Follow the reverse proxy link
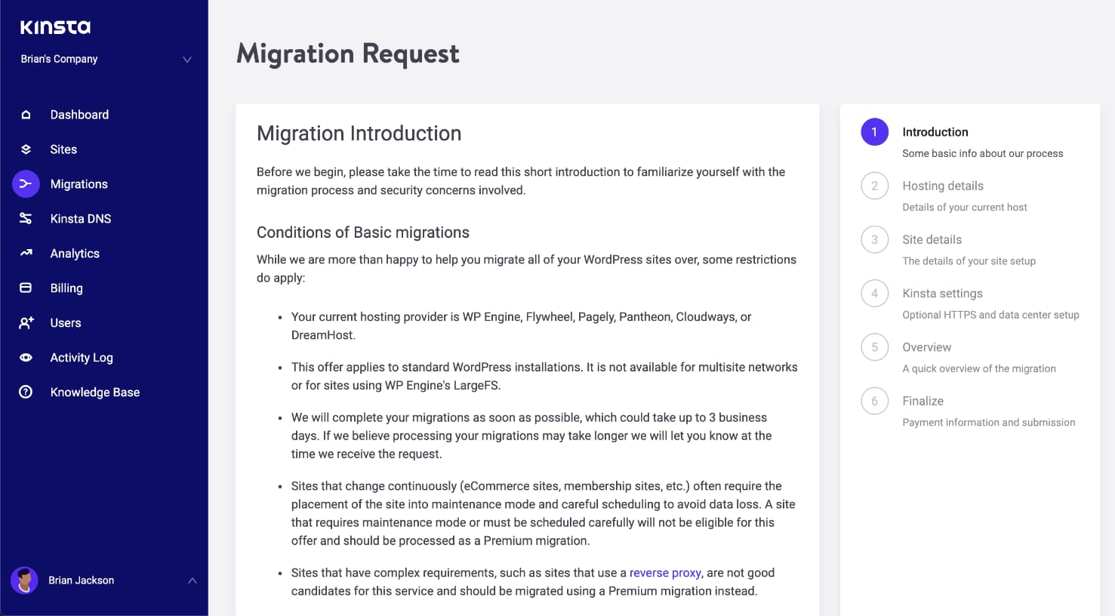 tap(665, 573)
